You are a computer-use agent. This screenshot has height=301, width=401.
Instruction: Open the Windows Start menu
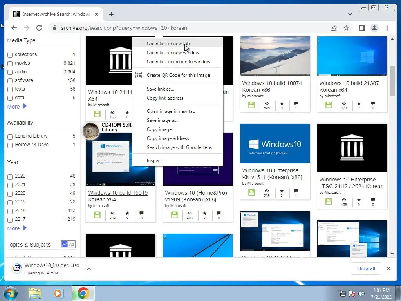click(x=10, y=293)
